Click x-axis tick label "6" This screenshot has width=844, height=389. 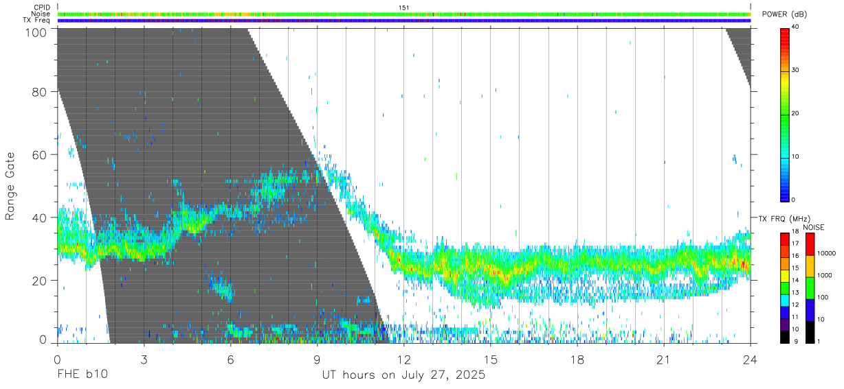[231, 359]
